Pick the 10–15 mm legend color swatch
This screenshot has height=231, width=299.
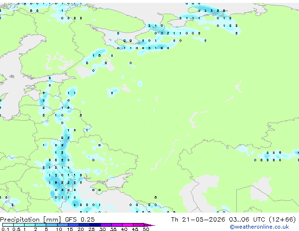coord(63,225)
